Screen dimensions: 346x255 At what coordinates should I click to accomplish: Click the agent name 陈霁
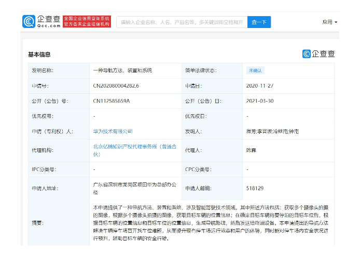point(251,150)
